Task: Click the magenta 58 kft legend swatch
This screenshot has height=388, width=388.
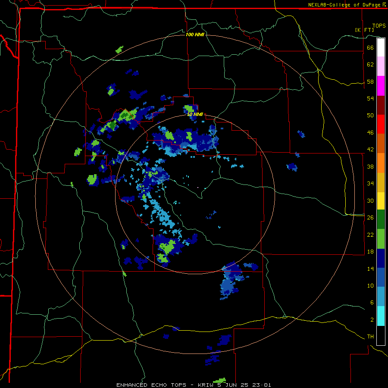Action: click(x=381, y=86)
